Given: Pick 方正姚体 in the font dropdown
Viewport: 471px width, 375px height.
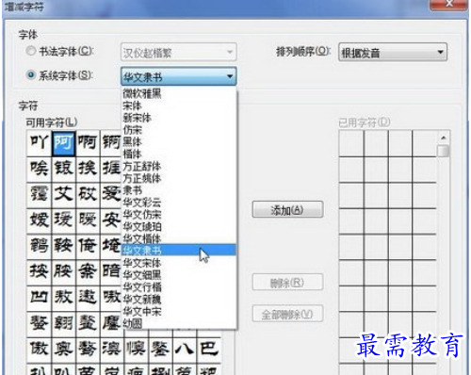Looking at the screenshot, I should click(179, 178).
